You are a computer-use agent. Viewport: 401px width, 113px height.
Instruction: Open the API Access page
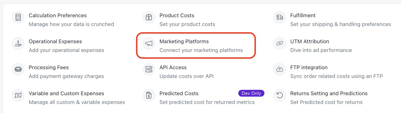[x=173, y=68]
